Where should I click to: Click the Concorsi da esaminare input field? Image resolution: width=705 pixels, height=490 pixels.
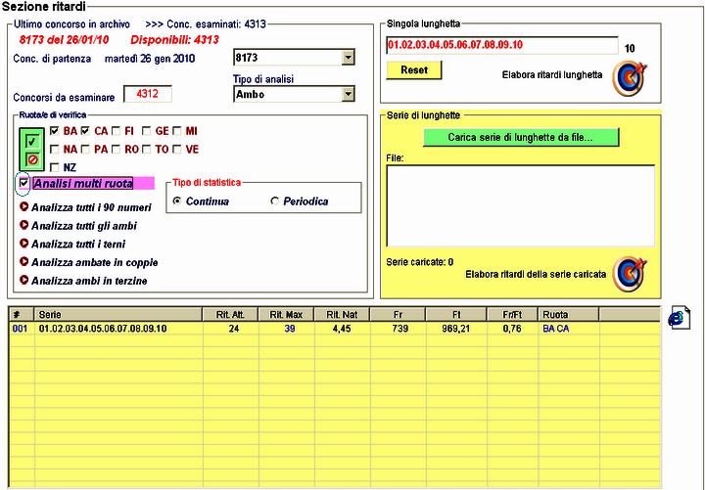click(x=147, y=94)
